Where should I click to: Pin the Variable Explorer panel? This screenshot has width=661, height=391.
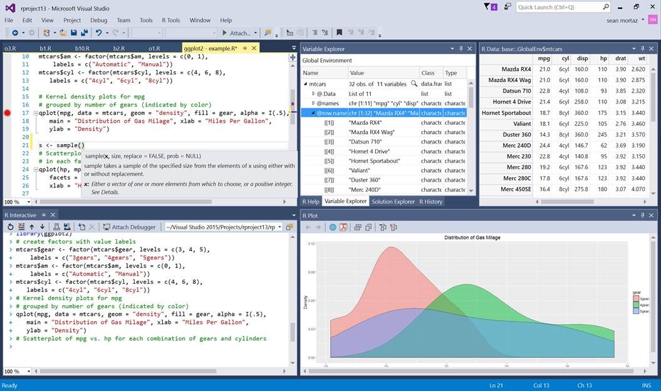pyautogui.click(x=461, y=49)
